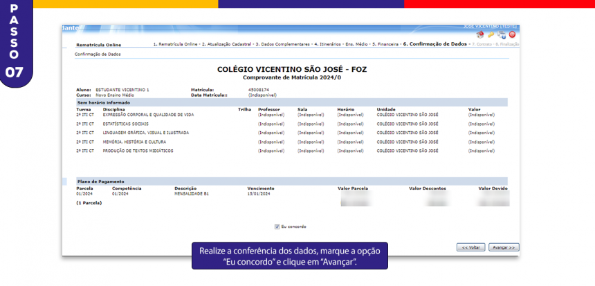Toggle the "Eu concordo" checkbox

pyautogui.click(x=277, y=226)
